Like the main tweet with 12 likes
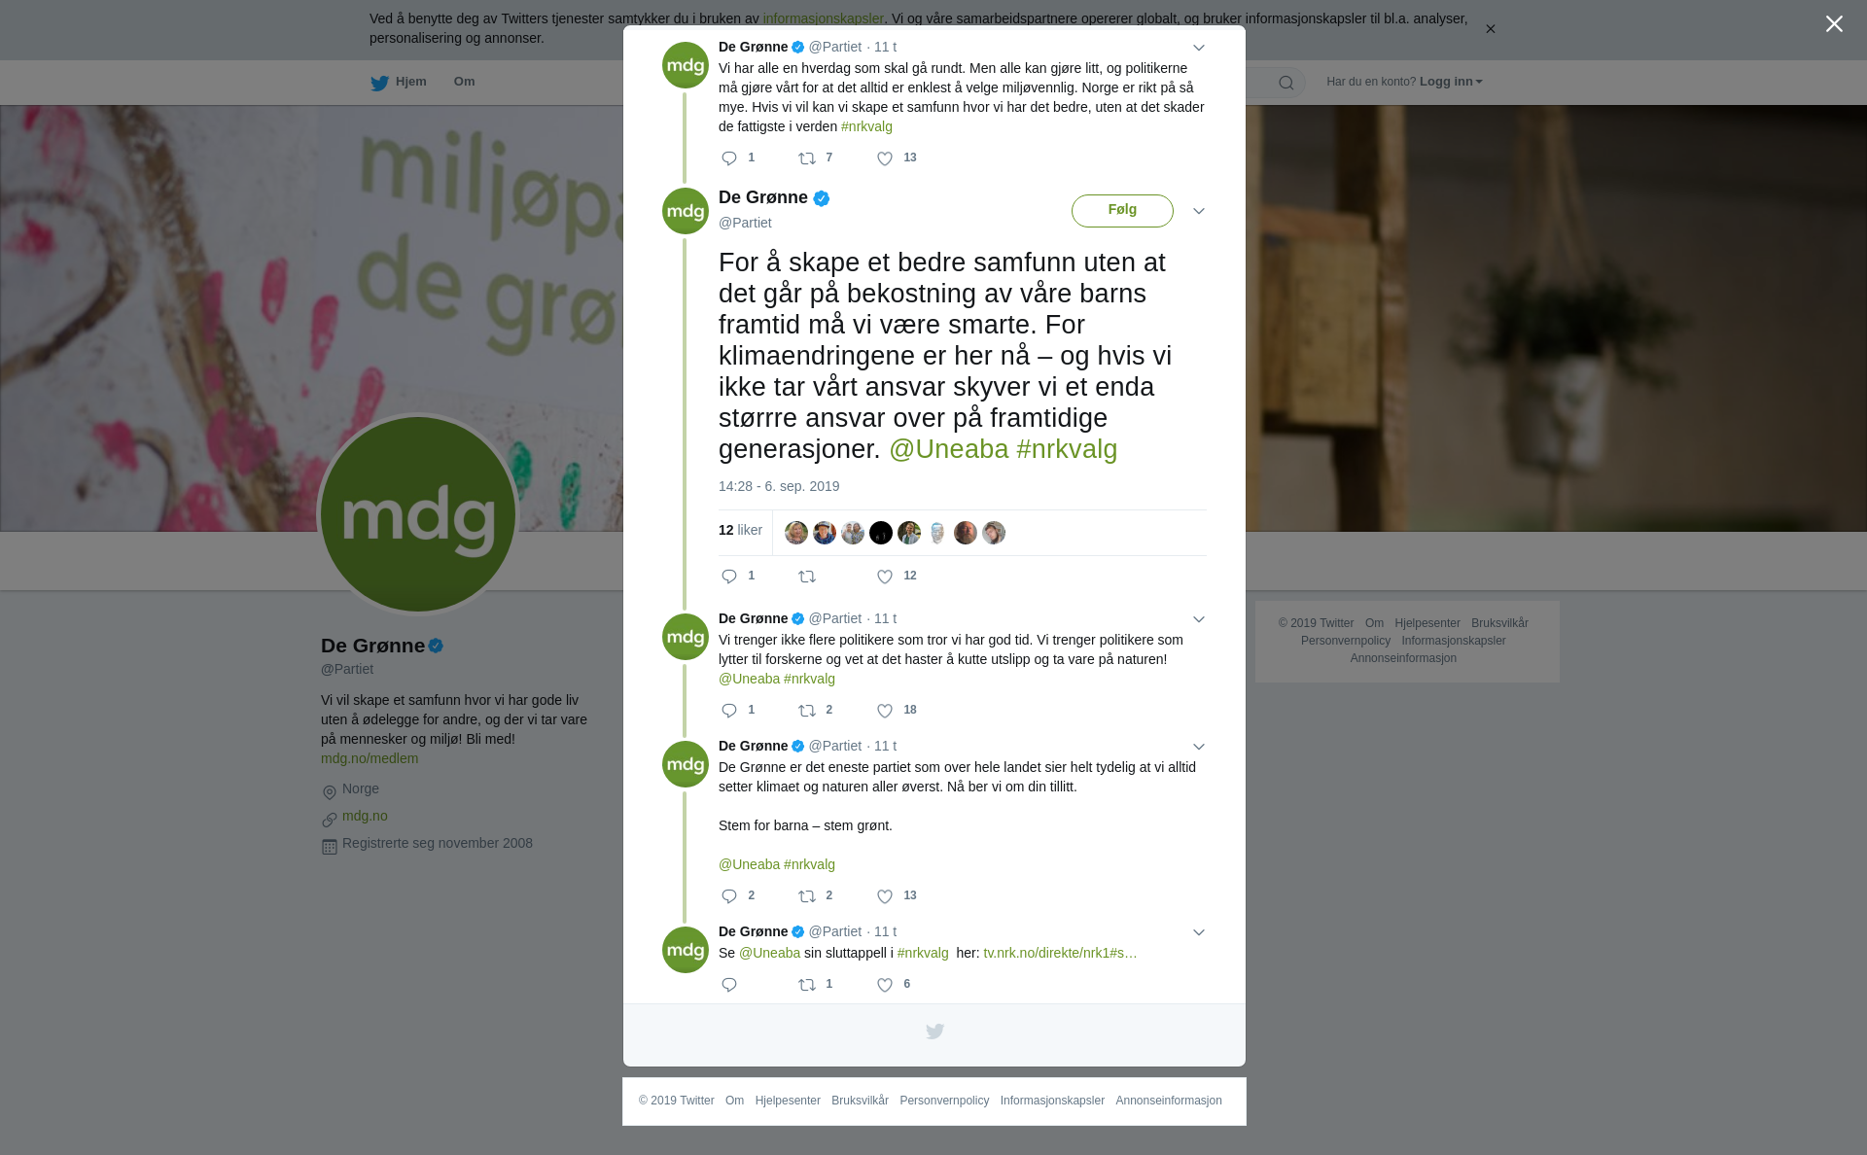This screenshot has width=1867, height=1155. click(885, 577)
